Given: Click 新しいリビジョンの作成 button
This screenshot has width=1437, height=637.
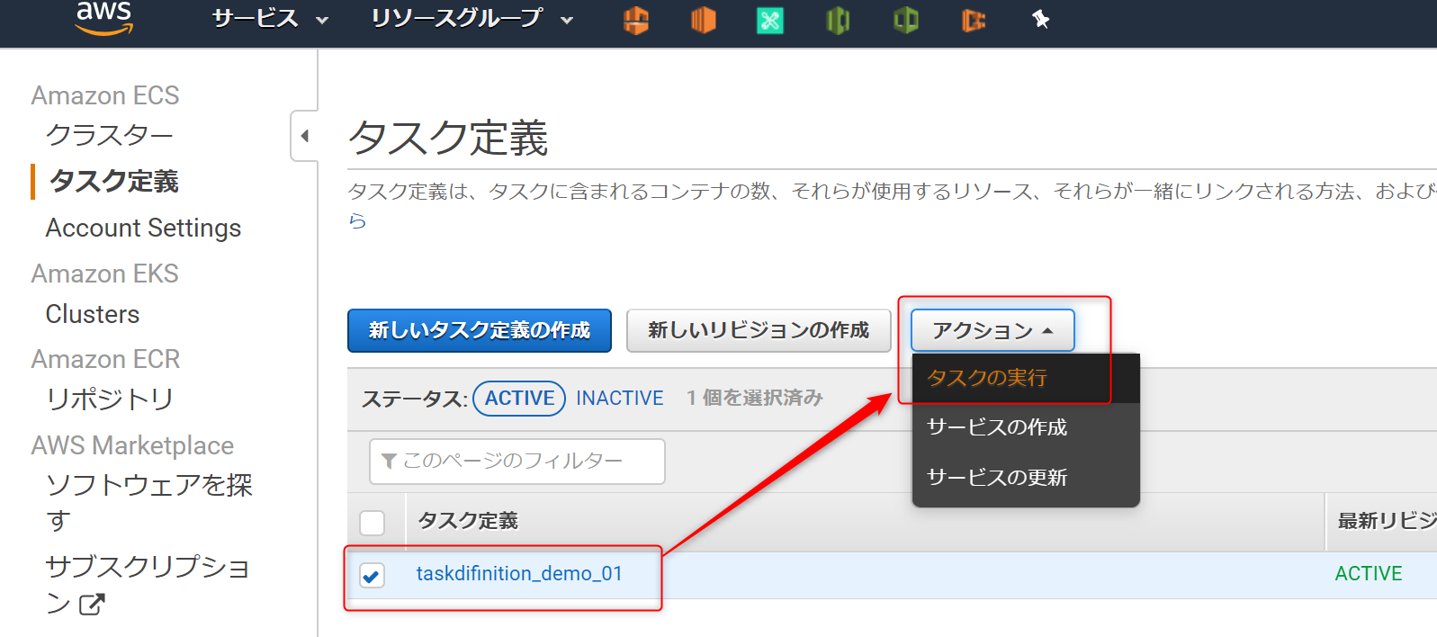Looking at the screenshot, I should [x=759, y=330].
